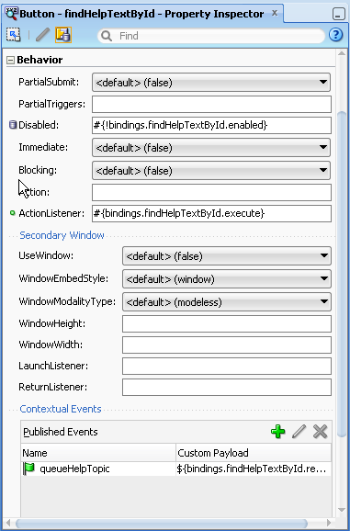This screenshot has height=531, width=350.
Task: Click the vertical scrollbar thumb
Action: pos(342,275)
